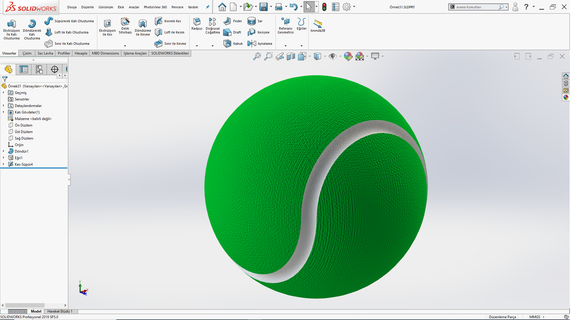Open the DimXpertManager crosshair tab
Screen dimensions: 571x320
[55, 69]
